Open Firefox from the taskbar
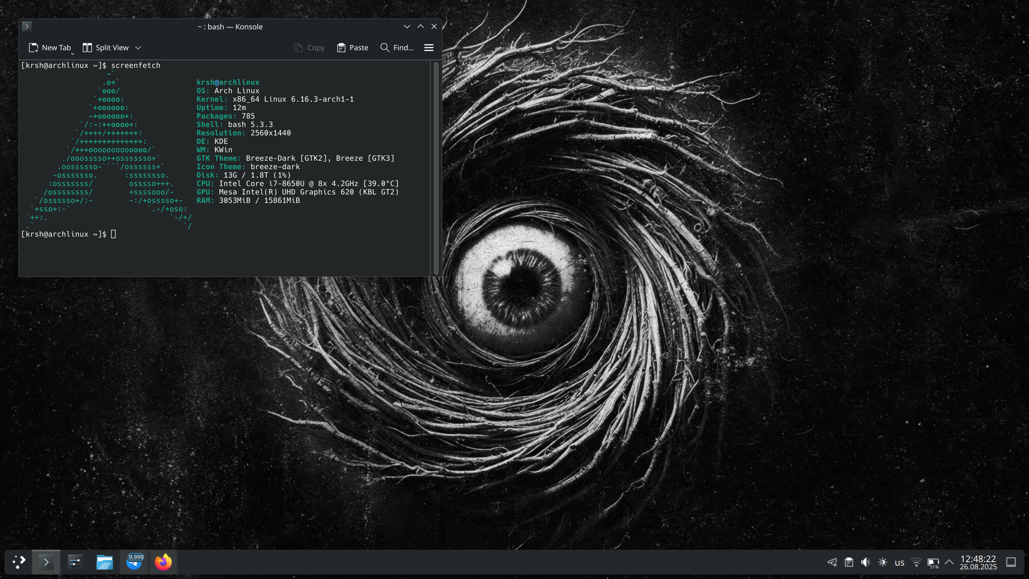This screenshot has height=579, width=1029. tap(163, 562)
